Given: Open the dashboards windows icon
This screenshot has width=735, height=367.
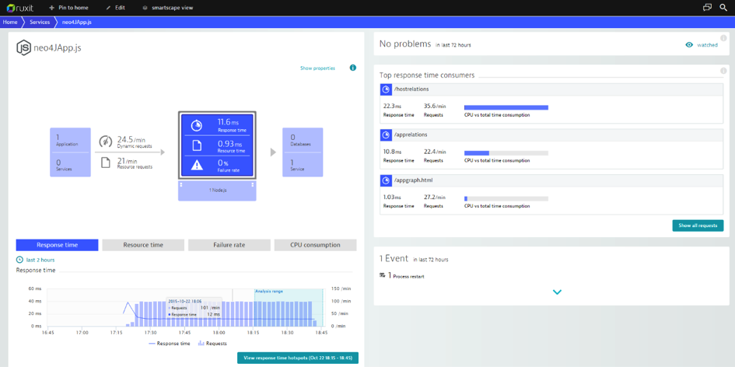Looking at the screenshot, I should 707,8.
